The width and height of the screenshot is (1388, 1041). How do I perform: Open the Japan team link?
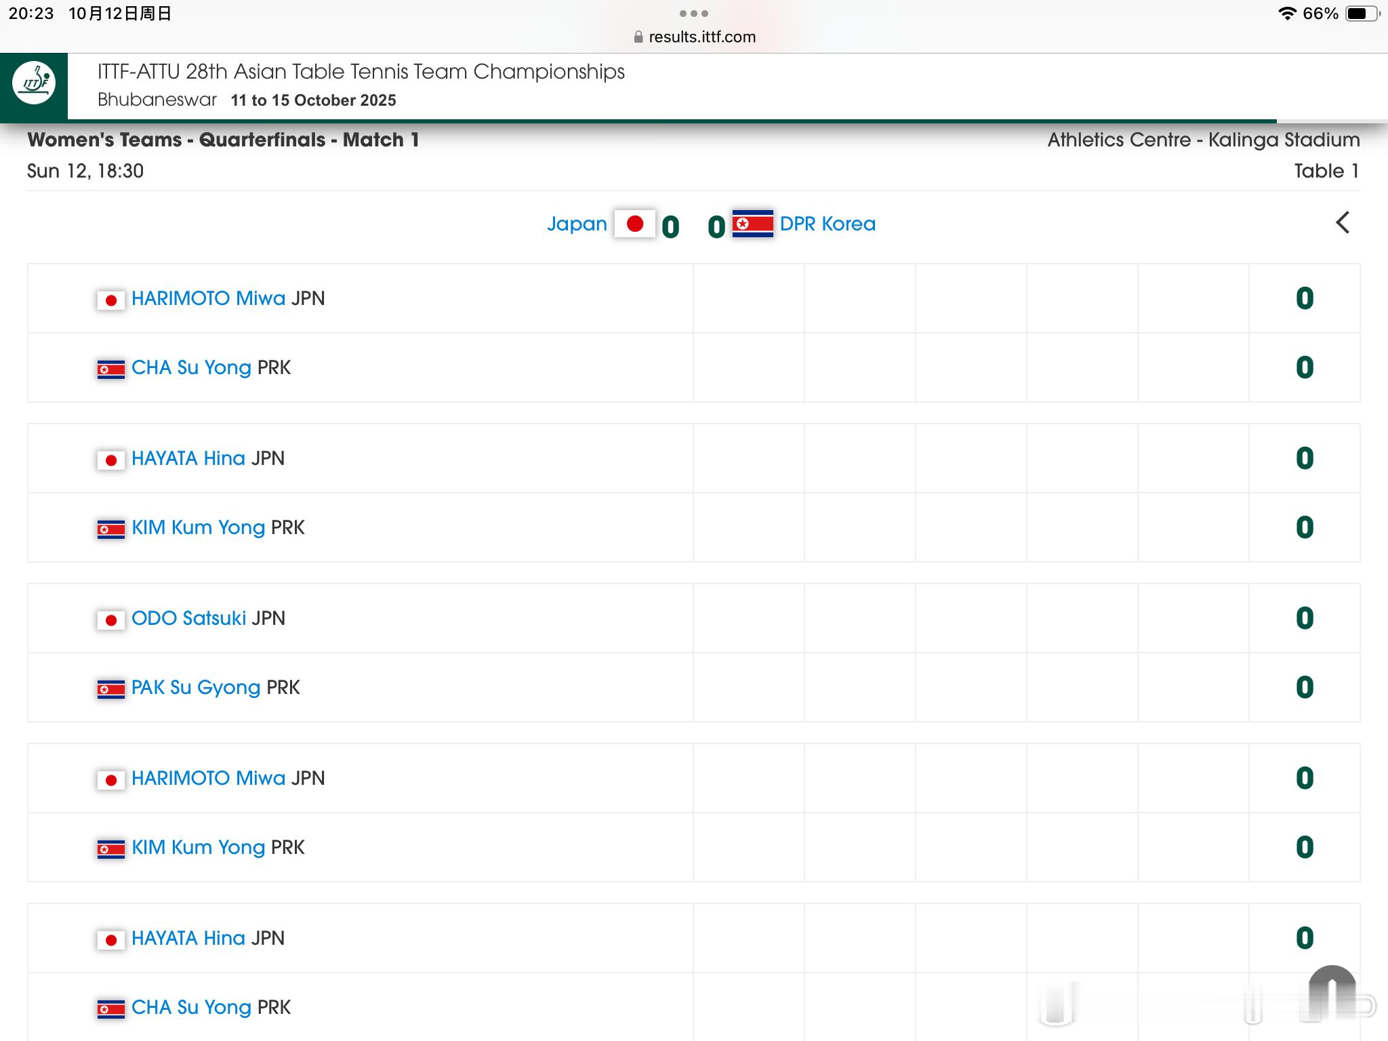[577, 224]
